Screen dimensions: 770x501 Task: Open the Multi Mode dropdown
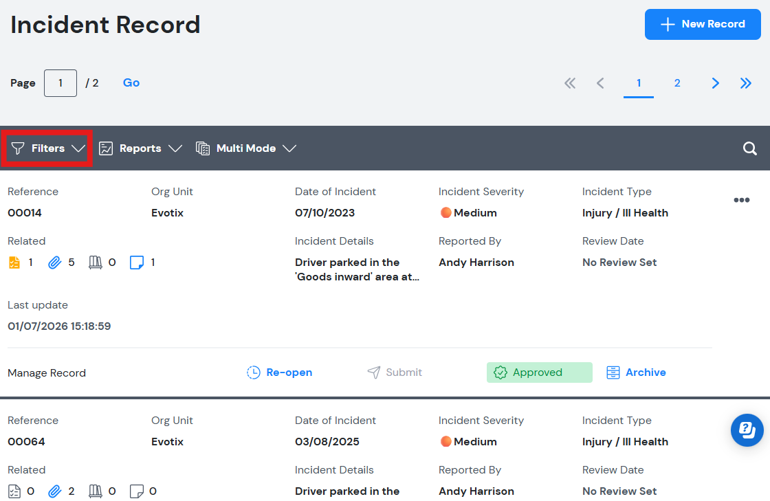[246, 148]
